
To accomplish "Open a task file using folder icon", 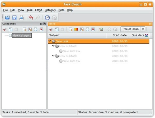I will point(7,18).
